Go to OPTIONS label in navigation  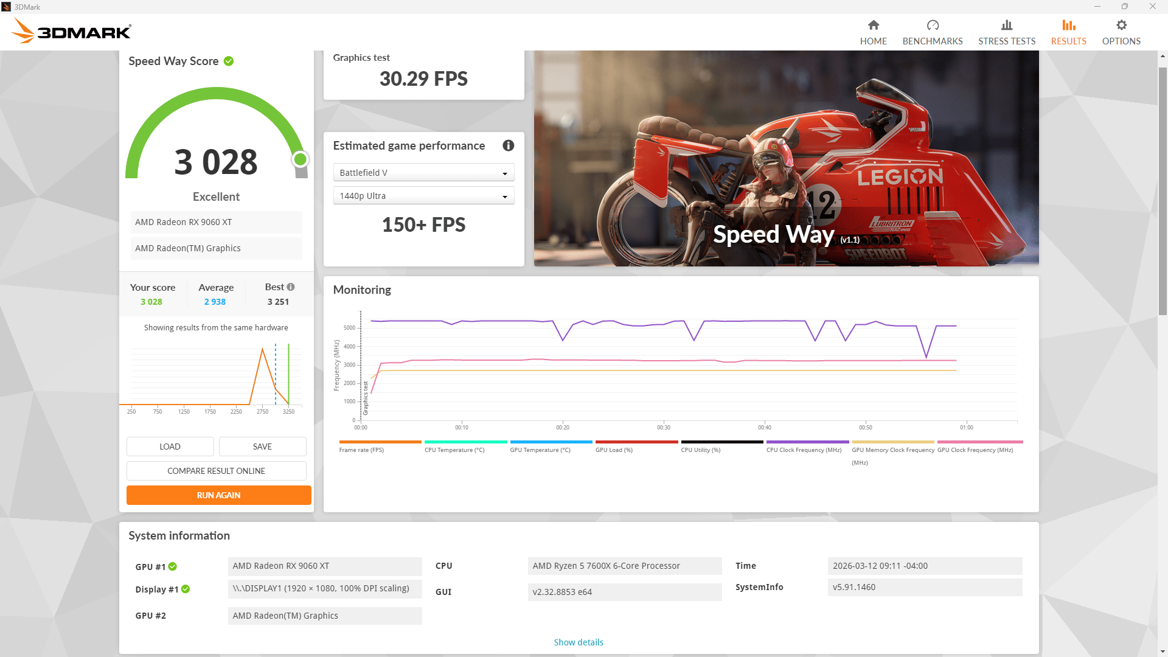pos(1121,41)
